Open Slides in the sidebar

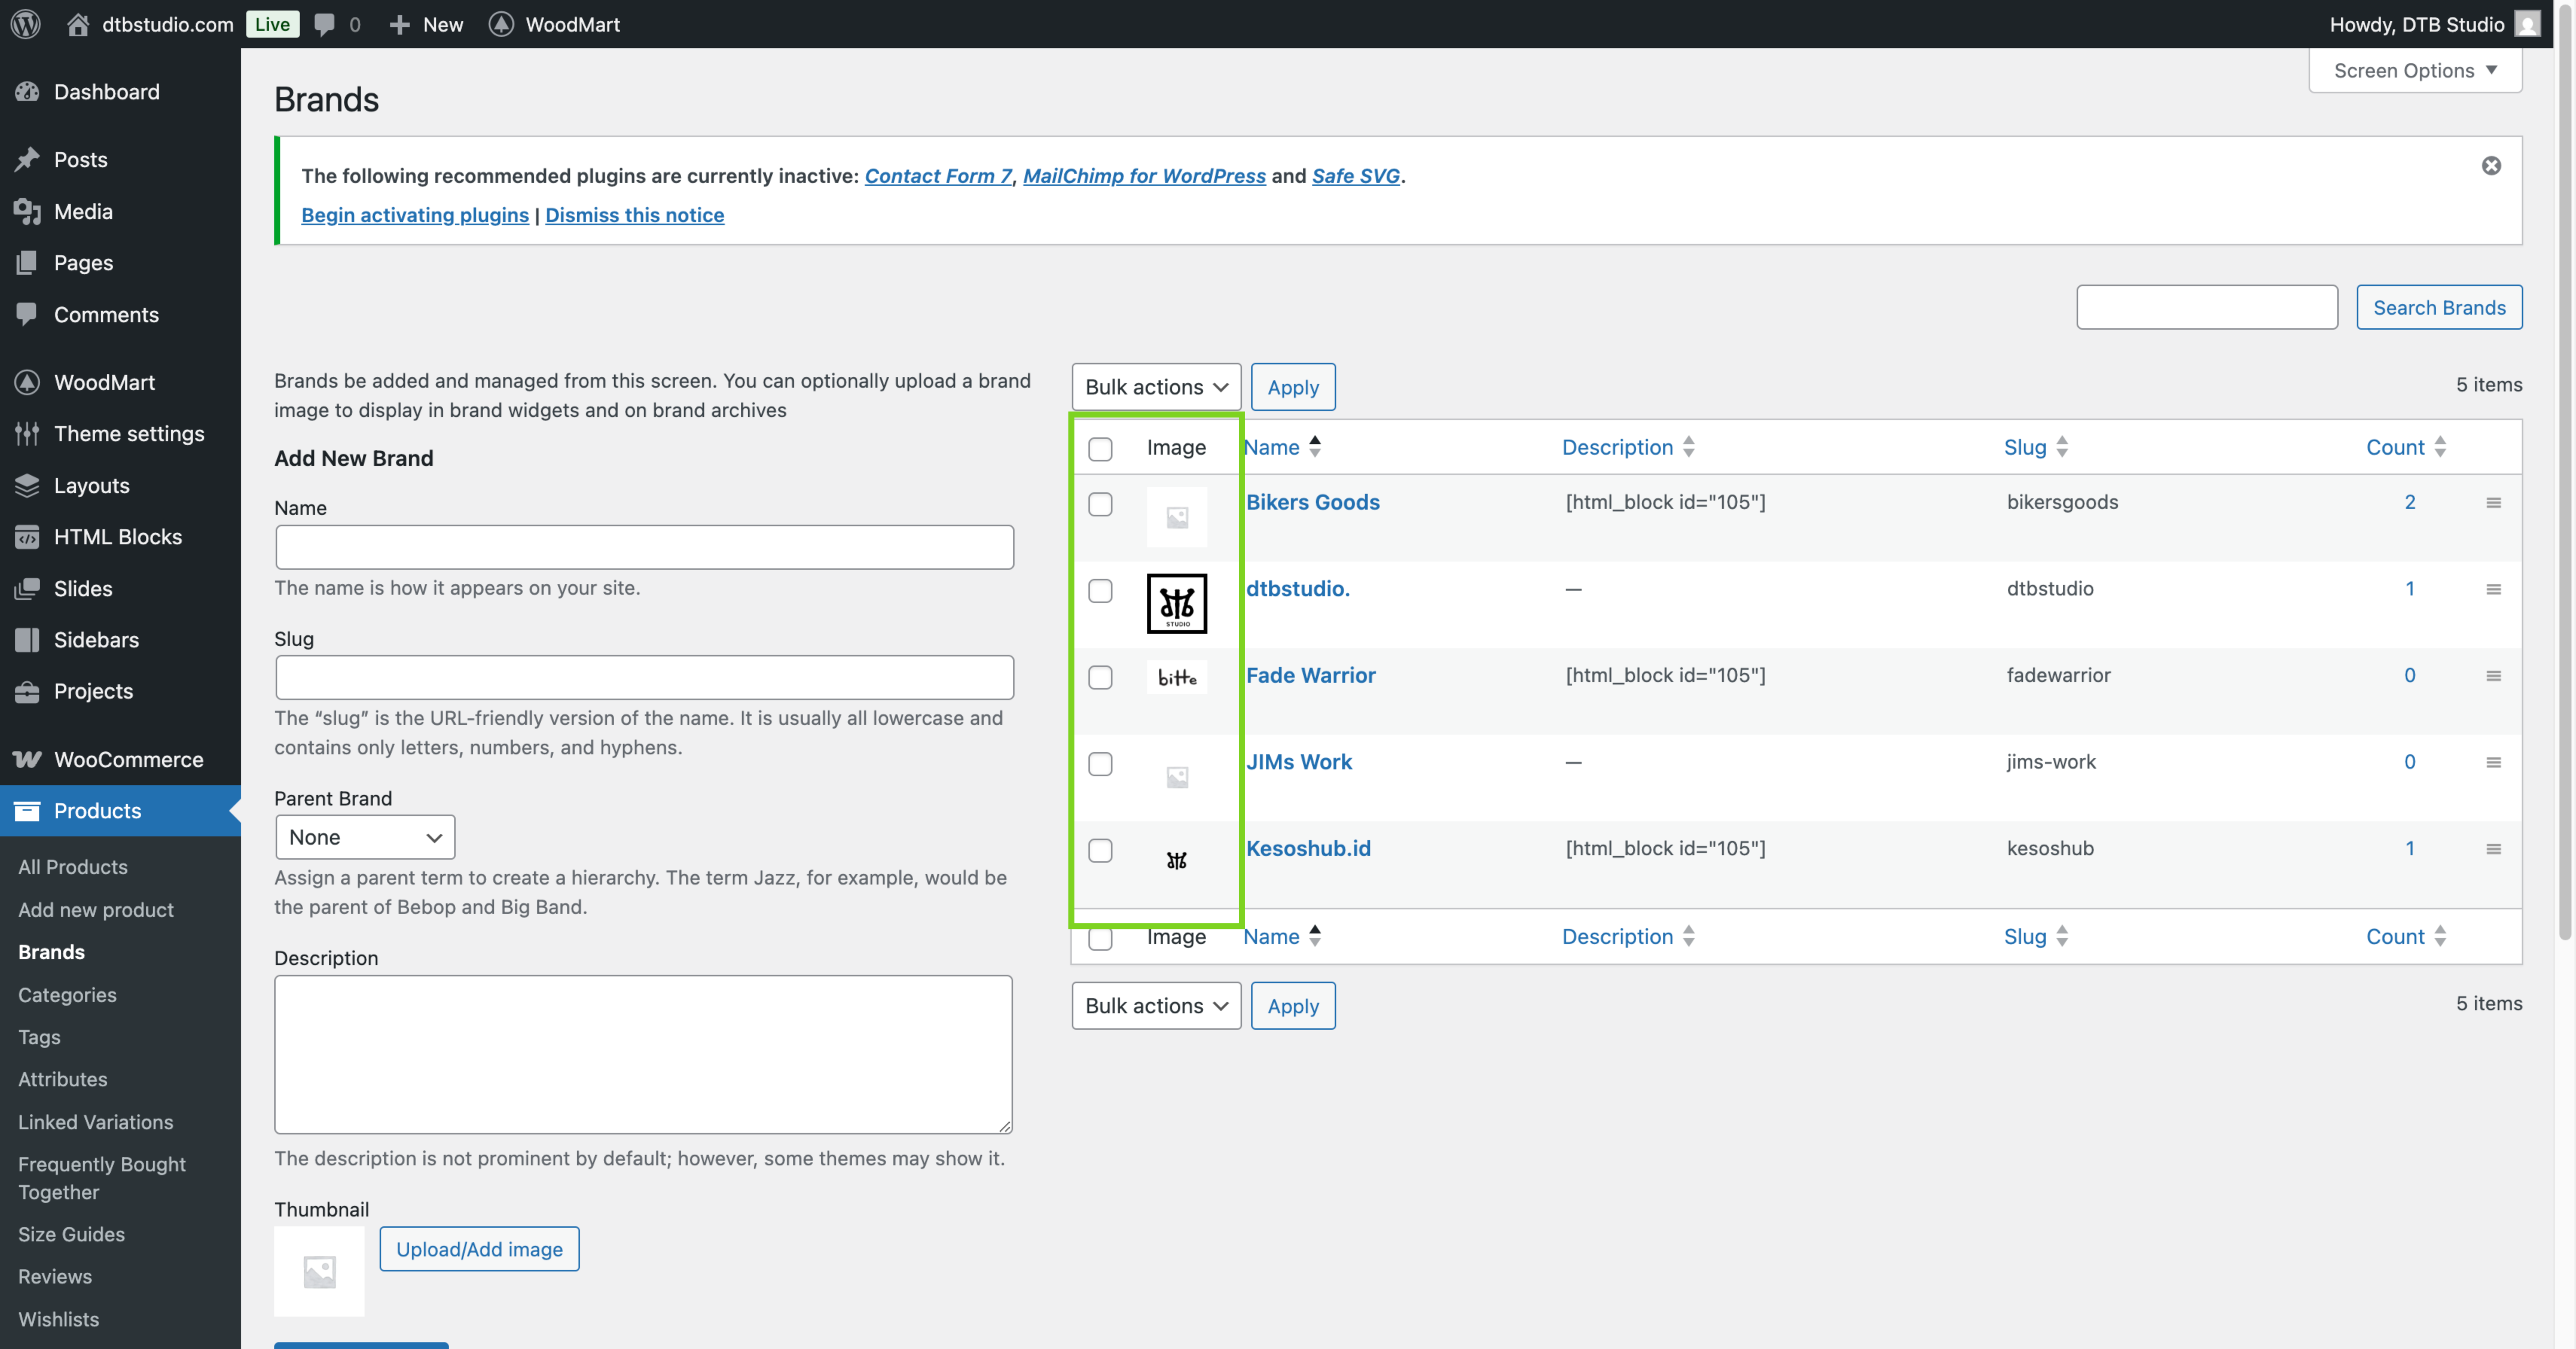[x=120, y=589]
